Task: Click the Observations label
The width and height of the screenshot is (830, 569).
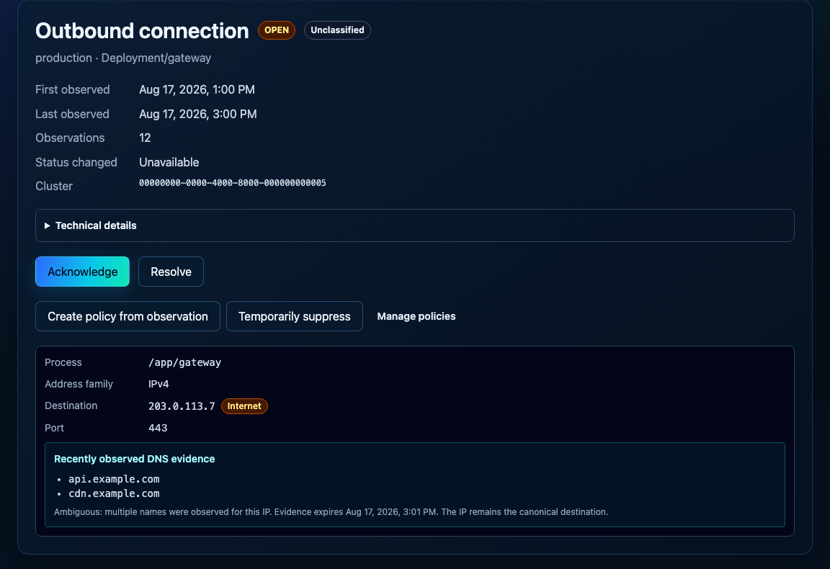Action: 70,138
